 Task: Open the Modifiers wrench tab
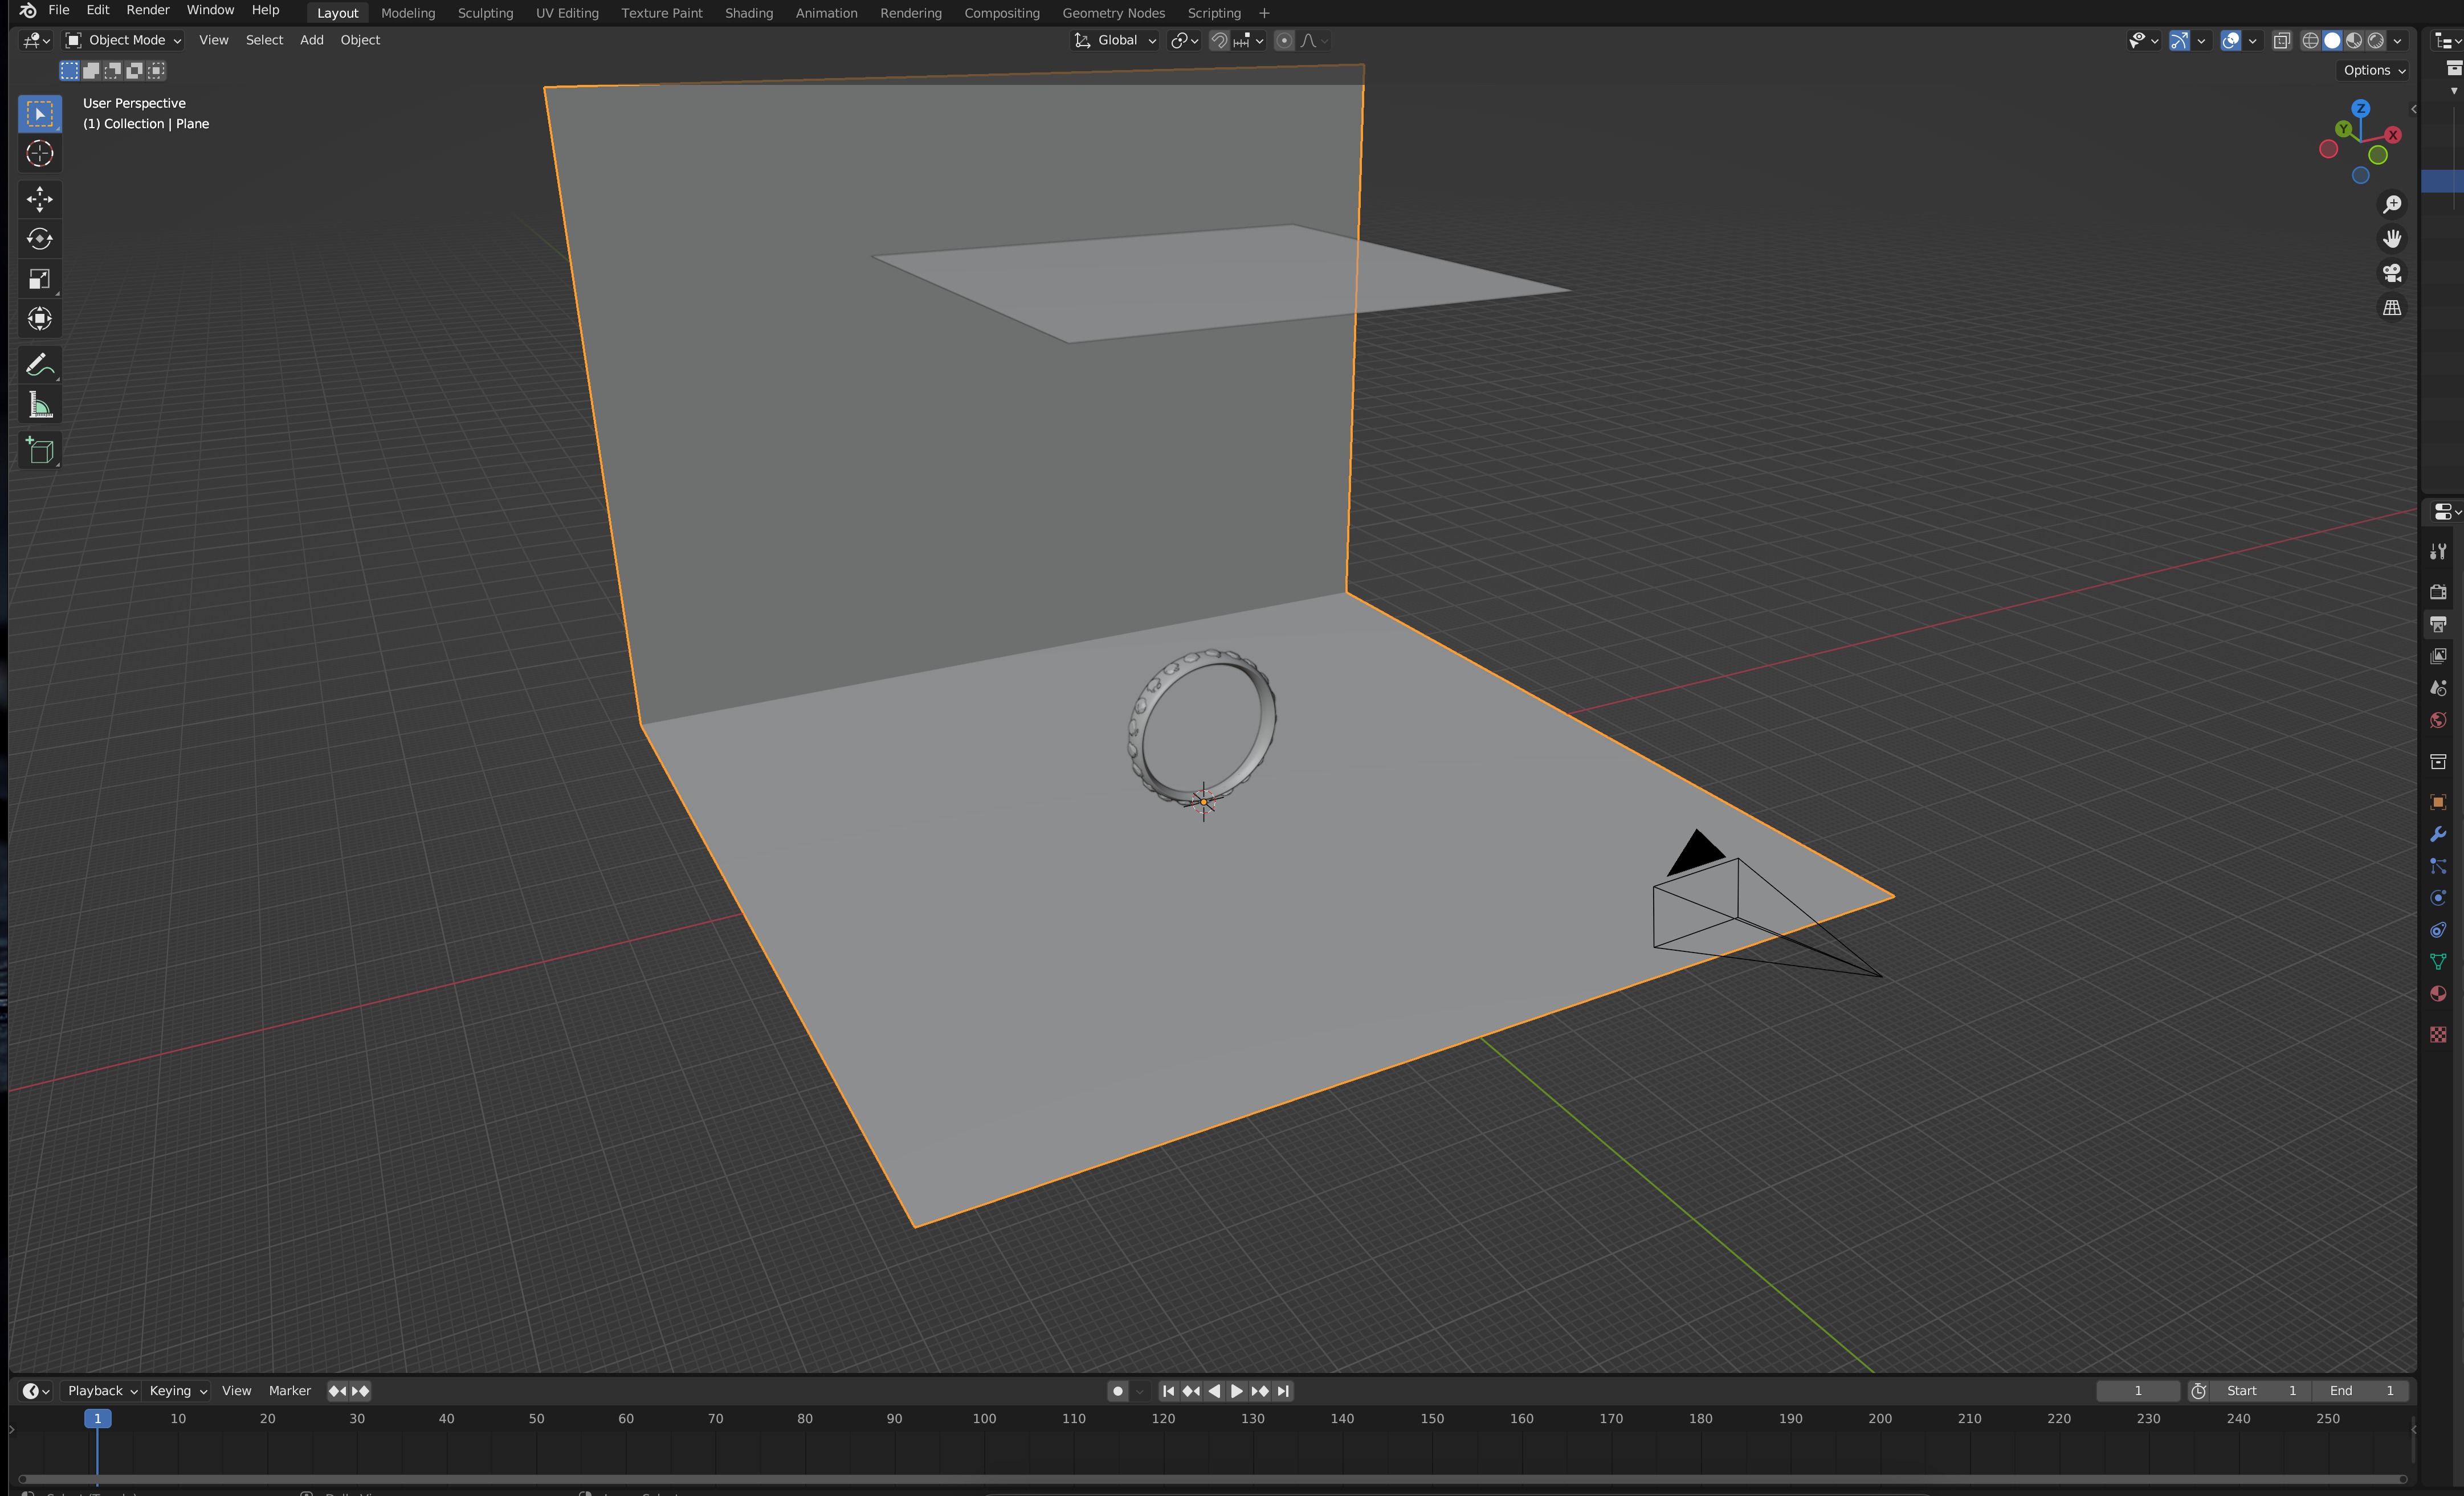2438,834
